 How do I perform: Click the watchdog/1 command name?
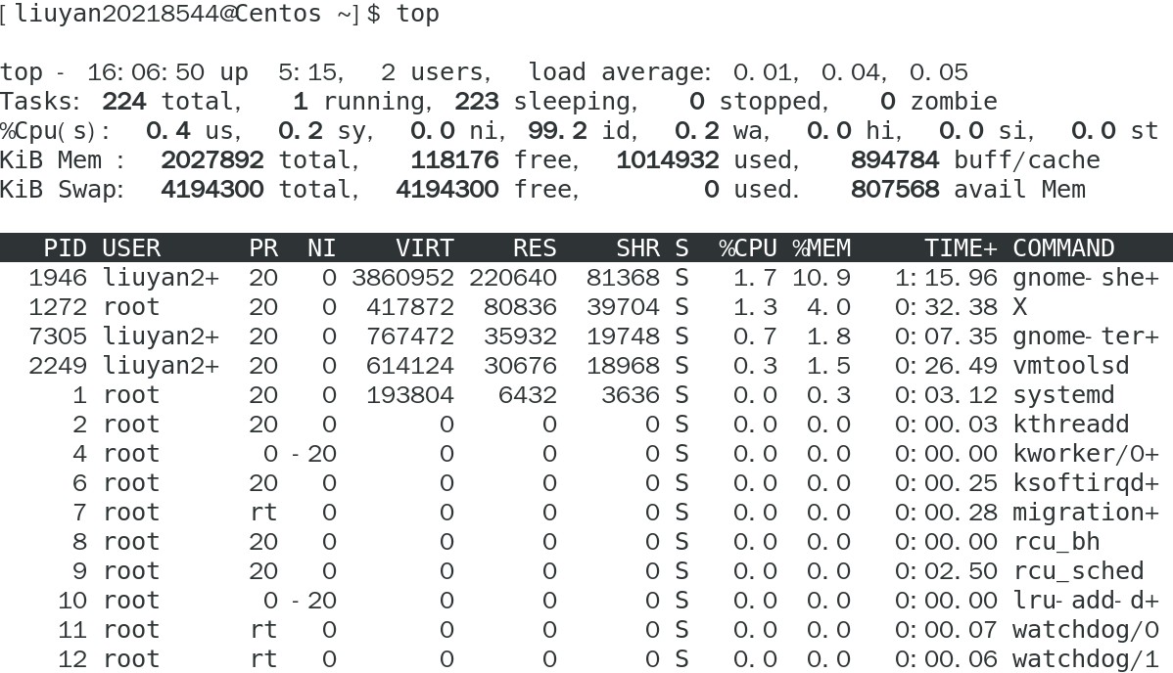pos(1085,659)
